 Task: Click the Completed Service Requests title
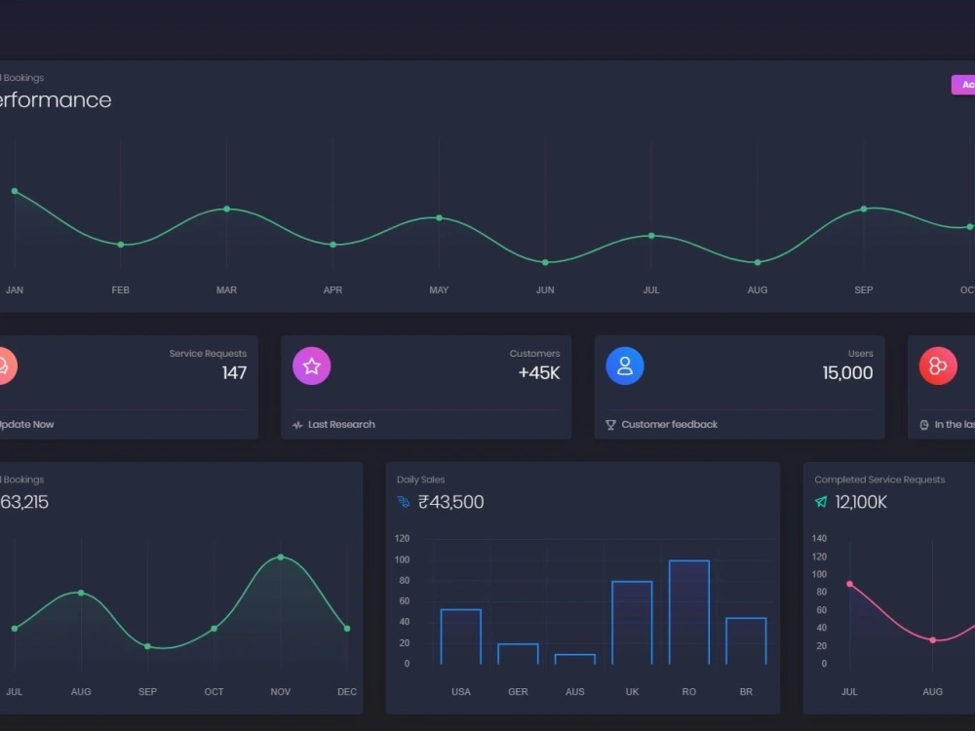click(879, 480)
